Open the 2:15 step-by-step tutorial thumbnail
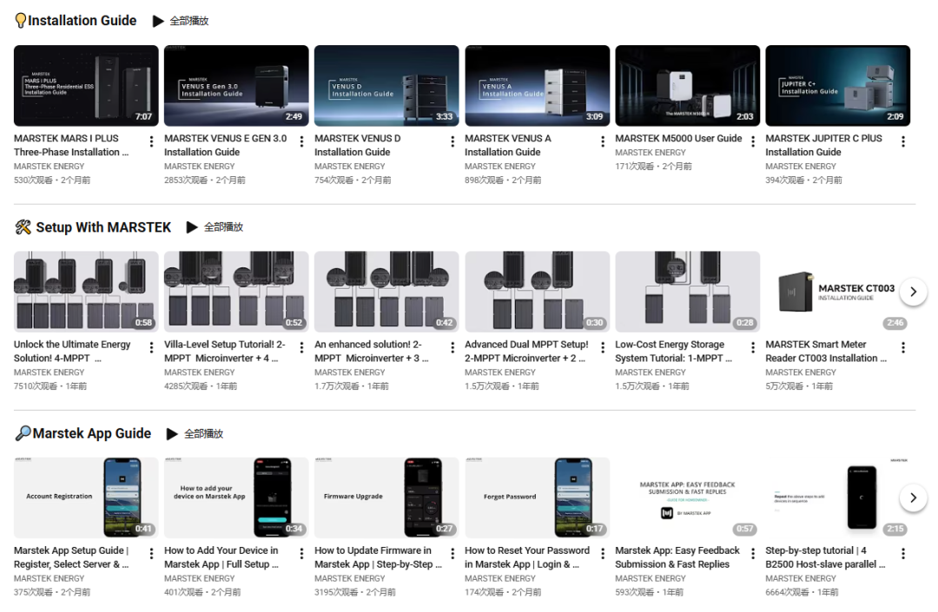The image size is (938, 612). [837, 498]
